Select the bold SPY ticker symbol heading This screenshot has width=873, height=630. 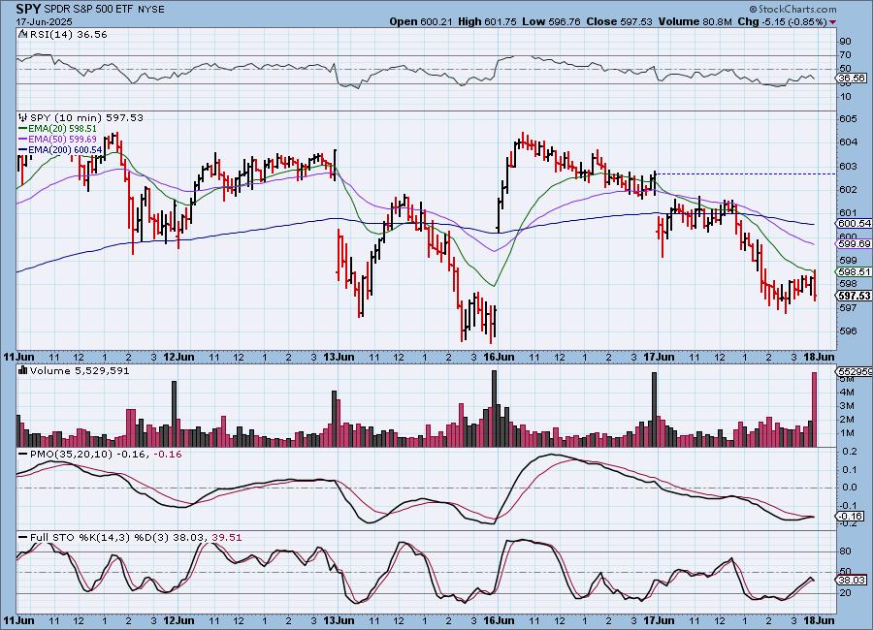[28, 9]
